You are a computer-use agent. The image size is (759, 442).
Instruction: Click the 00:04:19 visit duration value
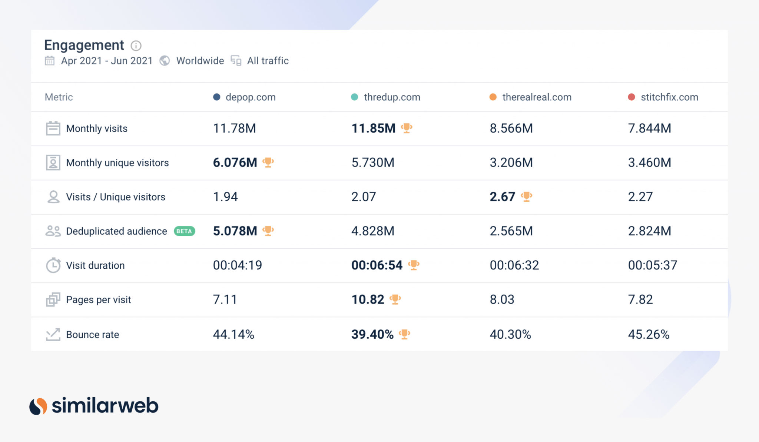coord(238,265)
